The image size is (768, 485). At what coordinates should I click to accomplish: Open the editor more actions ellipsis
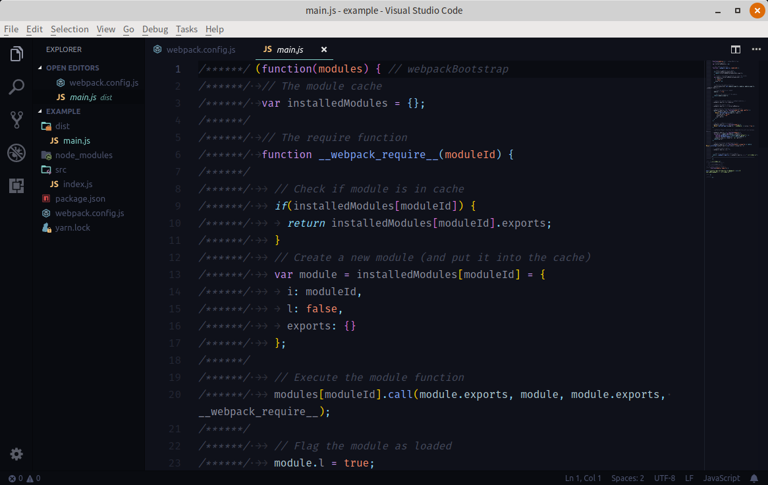point(756,49)
